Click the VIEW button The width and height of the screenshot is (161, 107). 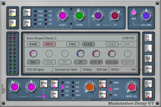coord(148,69)
